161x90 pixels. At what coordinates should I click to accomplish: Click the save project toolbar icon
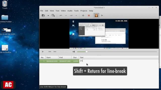53,15
